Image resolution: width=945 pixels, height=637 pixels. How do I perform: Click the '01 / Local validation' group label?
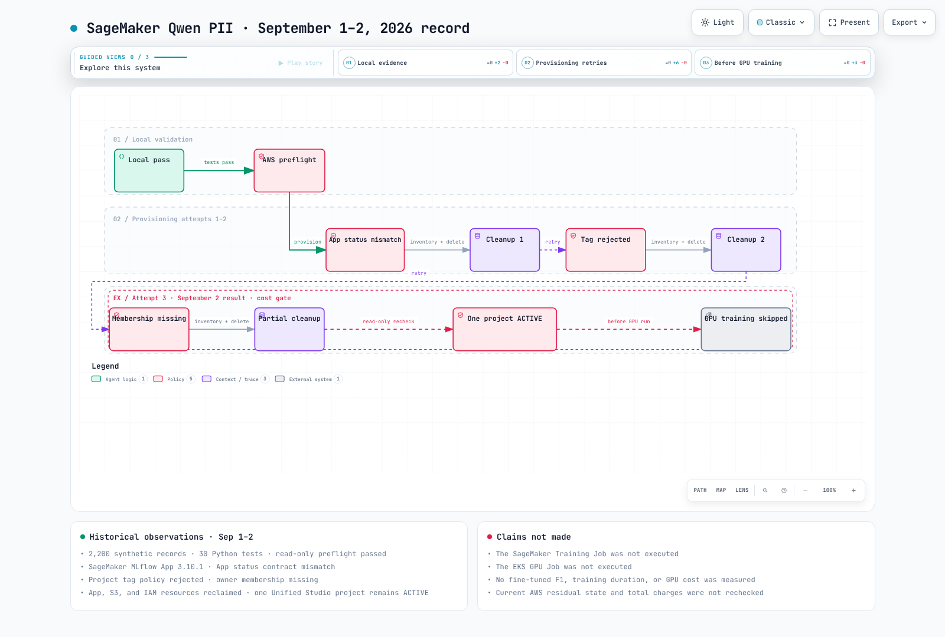point(153,139)
